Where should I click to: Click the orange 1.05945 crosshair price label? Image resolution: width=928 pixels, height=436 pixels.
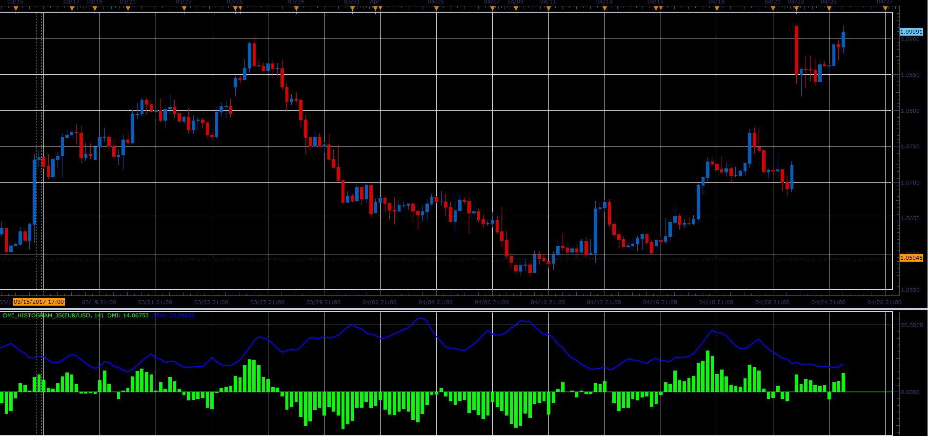tap(911, 258)
